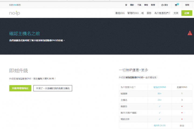Click the 即刻升級 heading
Image resolution: width=194 pixels, height=129 pixels.
[x=19, y=71]
